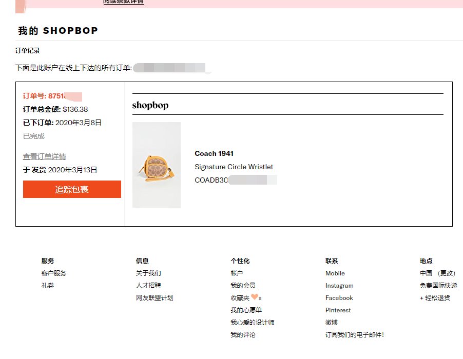463x359 pixels.
Task: Go to the 关于我们 about us link
Action: [x=148, y=273]
